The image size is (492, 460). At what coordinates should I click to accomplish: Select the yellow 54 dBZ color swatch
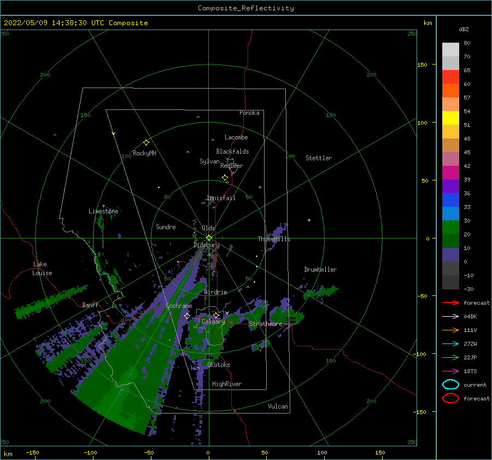pyautogui.click(x=450, y=118)
